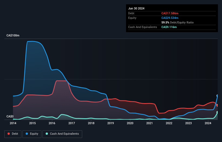
Task: Click the Equity row label in tooltip
Action: click(x=132, y=18)
